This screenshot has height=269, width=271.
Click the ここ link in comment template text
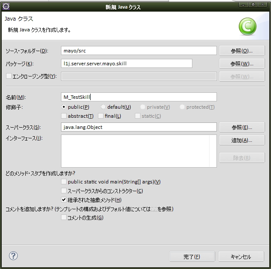154,209
